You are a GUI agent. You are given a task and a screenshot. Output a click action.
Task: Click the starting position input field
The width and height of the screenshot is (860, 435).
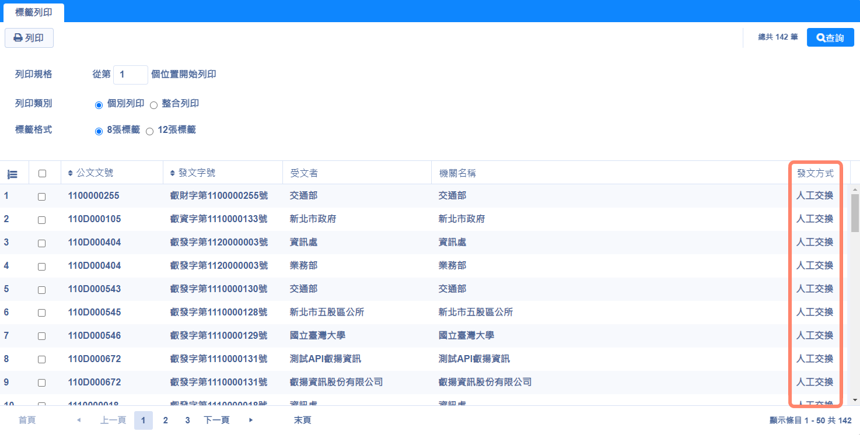click(x=130, y=75)
